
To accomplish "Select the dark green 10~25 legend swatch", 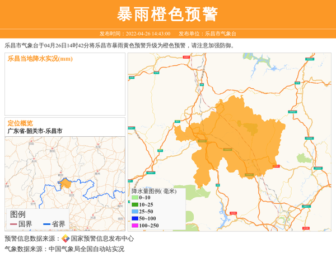I will [135, 204].
